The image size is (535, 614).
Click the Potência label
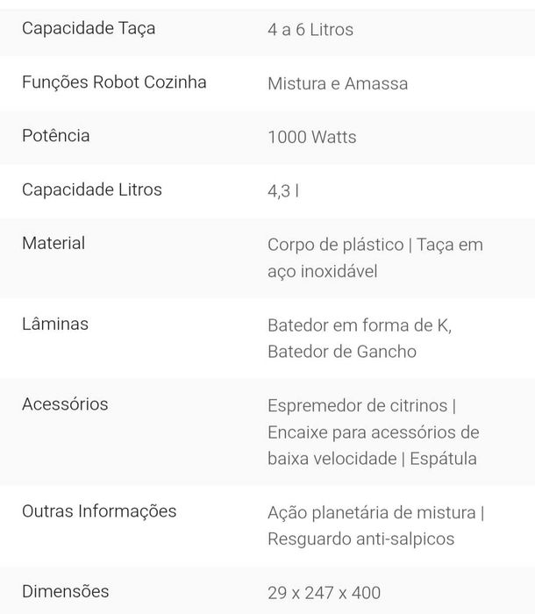pos(55,135)
